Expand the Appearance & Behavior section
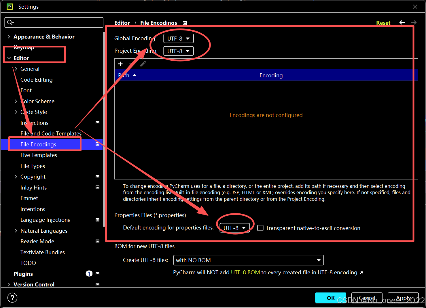The width and height of the screenshot is (426, 308). point(9,37)
